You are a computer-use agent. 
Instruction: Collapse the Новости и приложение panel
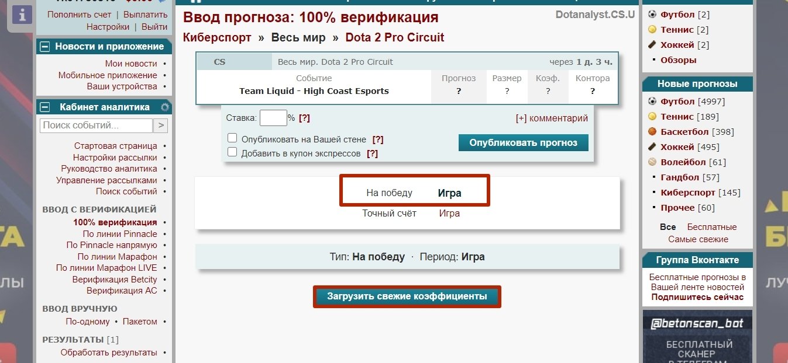[x=46, y=47]
